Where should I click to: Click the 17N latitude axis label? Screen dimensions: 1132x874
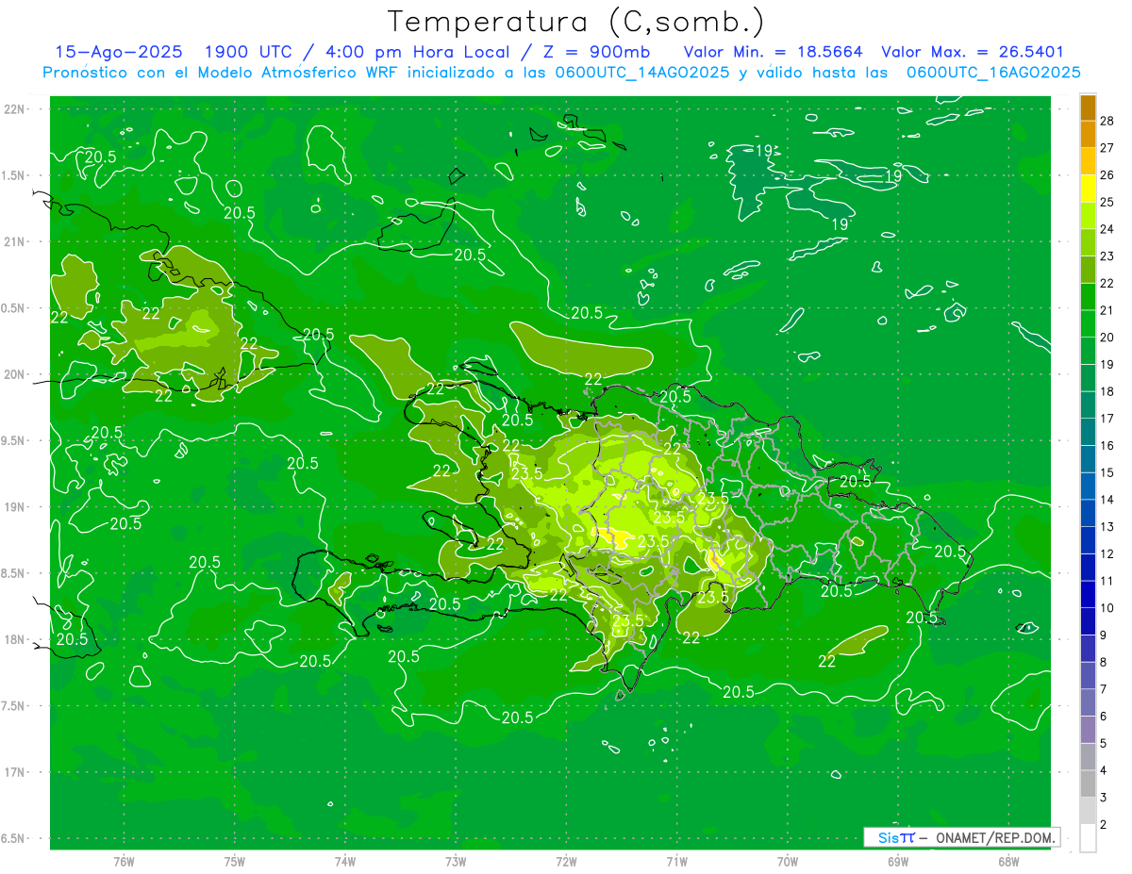click(15, 772)
